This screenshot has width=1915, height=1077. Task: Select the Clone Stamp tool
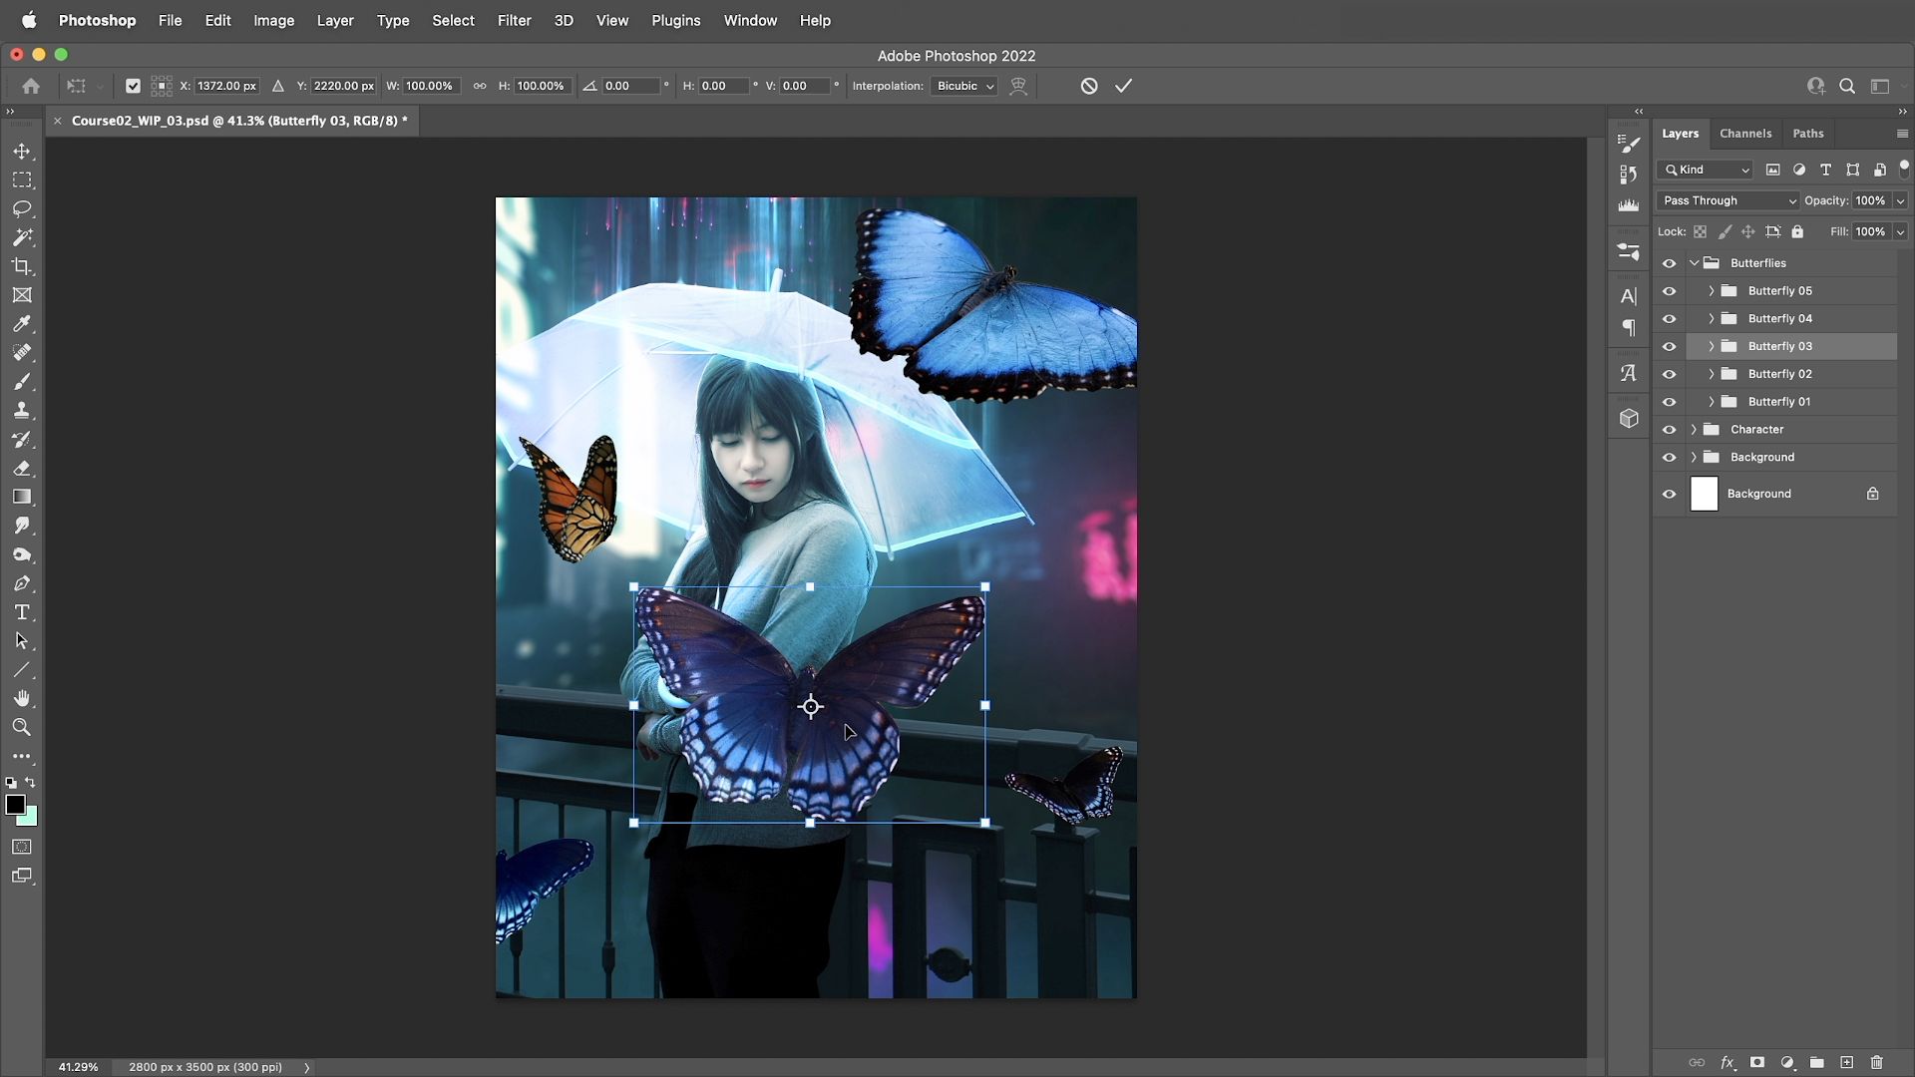tap(22, 410)
